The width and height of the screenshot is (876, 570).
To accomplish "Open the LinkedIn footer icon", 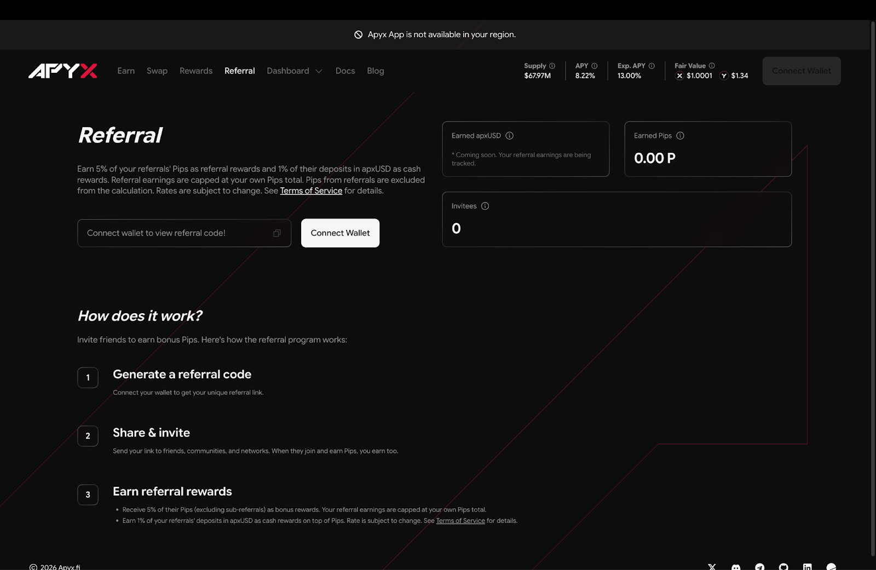I will [807, 567].
